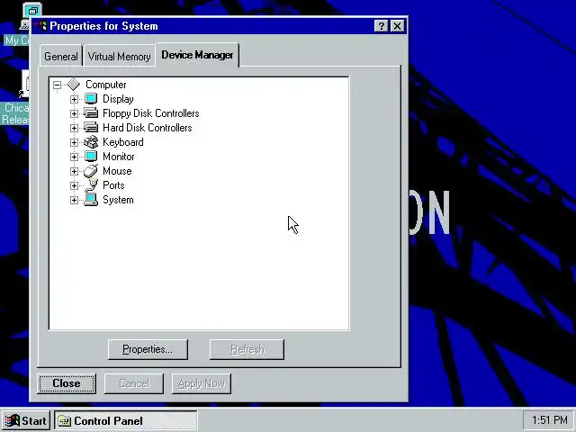Expand the System node
576x432 pixels.
74,200
